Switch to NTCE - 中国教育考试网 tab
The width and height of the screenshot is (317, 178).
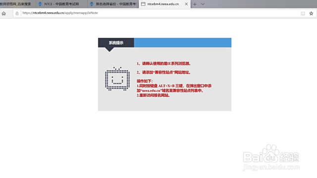(61, 4)
